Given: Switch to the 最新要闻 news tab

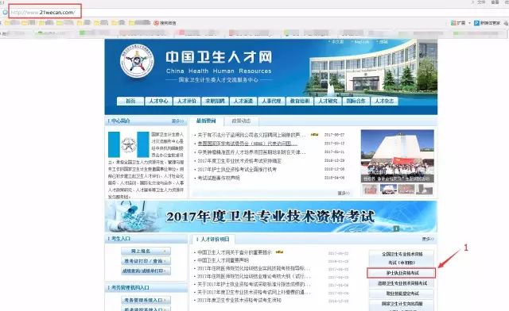Looking at the screenshot, I should click(x=206, y=121).
